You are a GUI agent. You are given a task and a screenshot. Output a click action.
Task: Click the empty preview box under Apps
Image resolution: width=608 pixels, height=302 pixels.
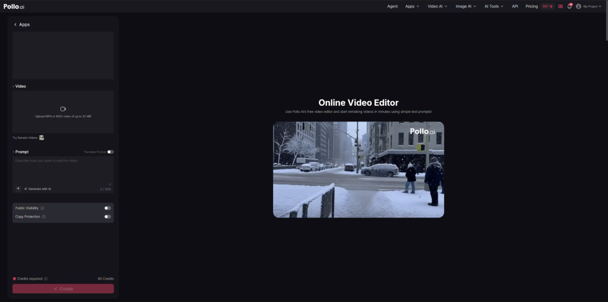coord(63,56)
